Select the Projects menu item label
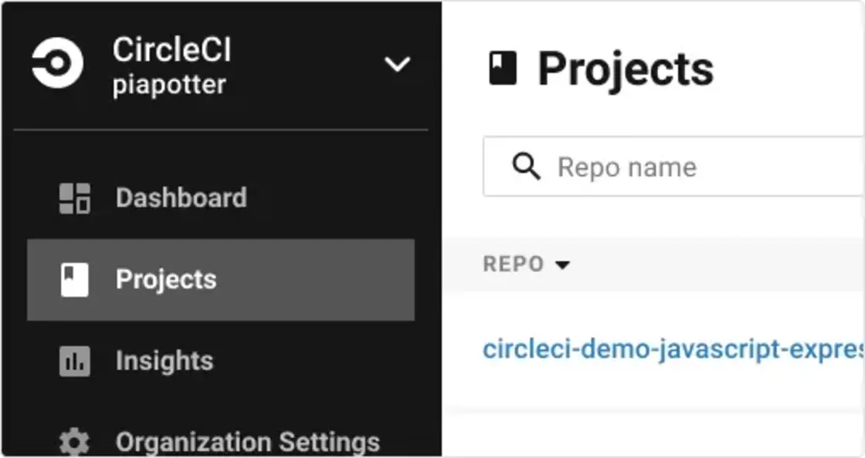Screen dimensions: 865x458 (166, 279)
